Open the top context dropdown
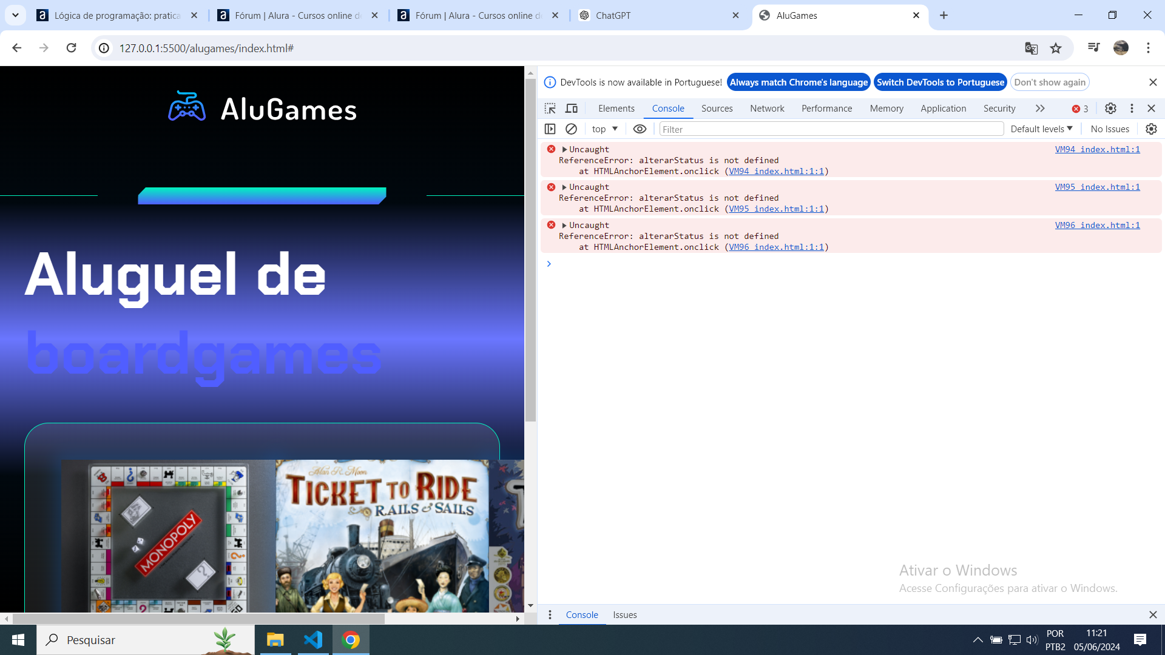This screenshot has height=655, width=1165. click(x=604, y=129)
